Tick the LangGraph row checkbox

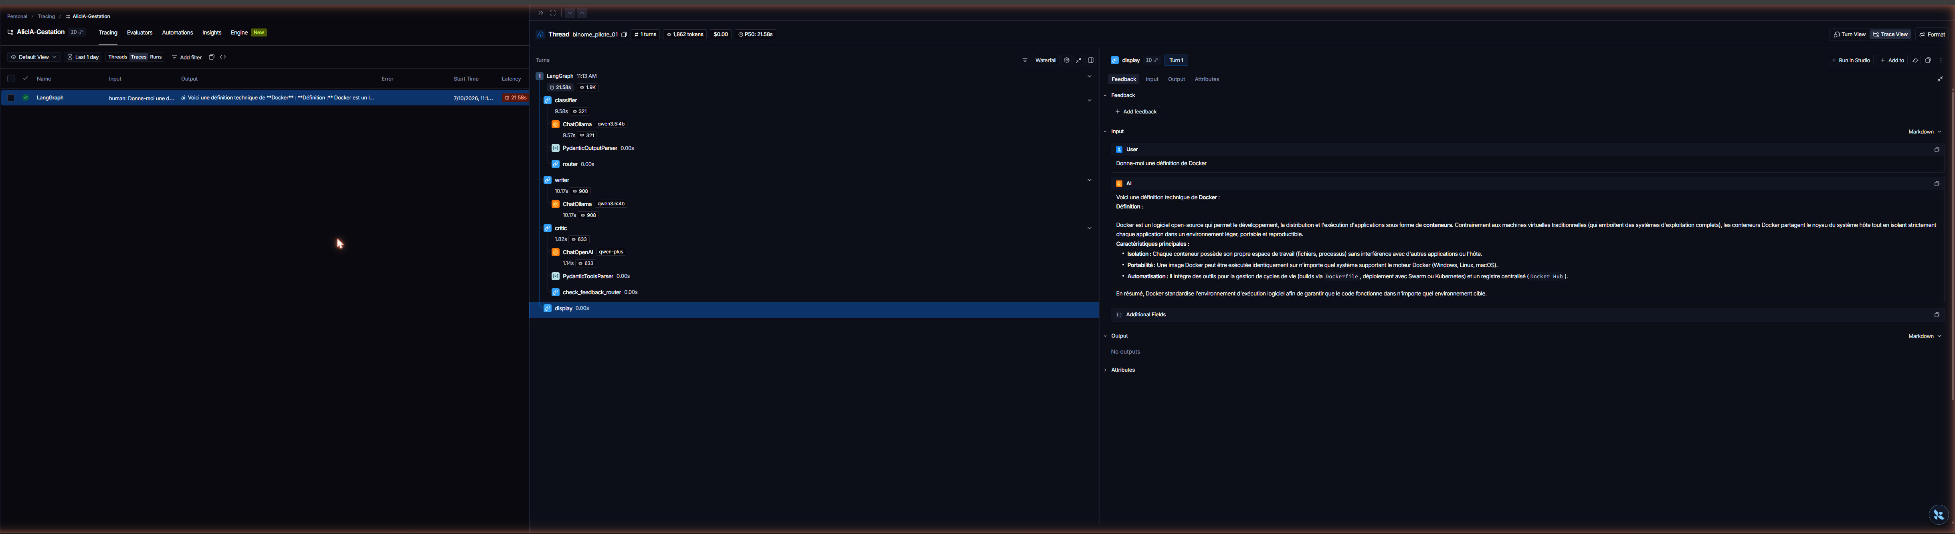pos(11,98)
